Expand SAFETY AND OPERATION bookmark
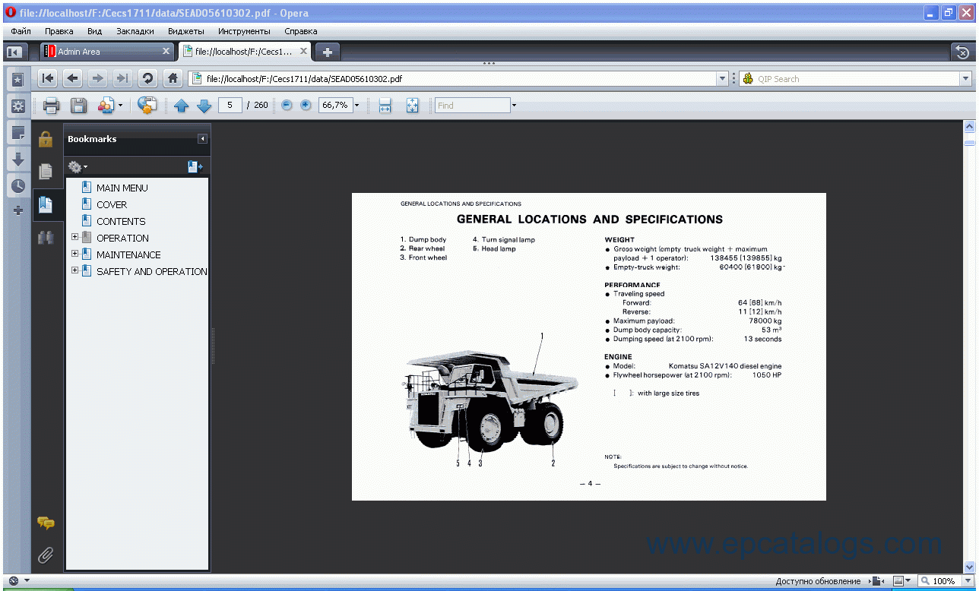The width and height of the screenshot is (979, 591). pyautogui.click(x=74, y=271)
